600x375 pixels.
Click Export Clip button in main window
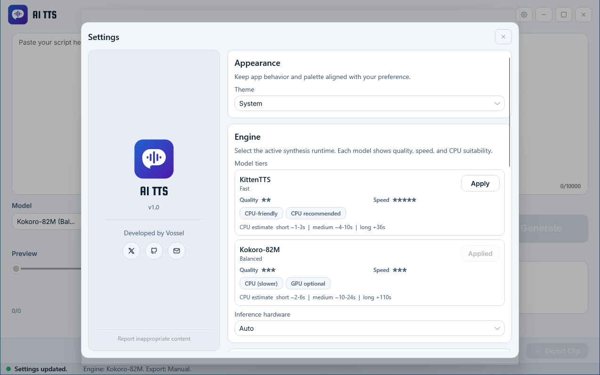557,351
